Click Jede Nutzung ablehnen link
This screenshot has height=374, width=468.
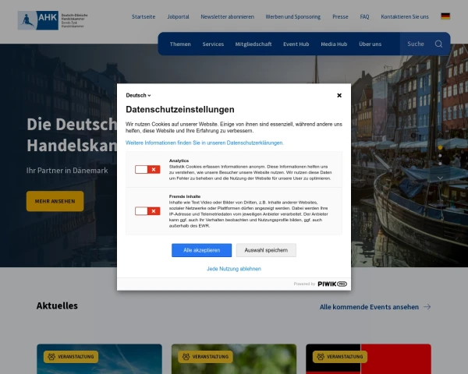coord(234,269)
